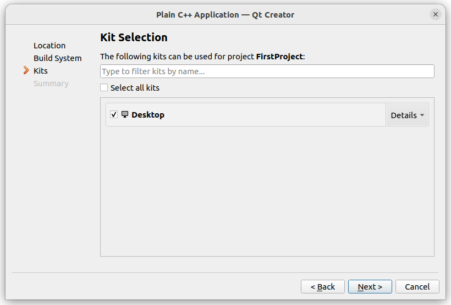Click the Select all kits label text
Screen dimensions: 451x305
pyautogui.click(x=135, y=88)
